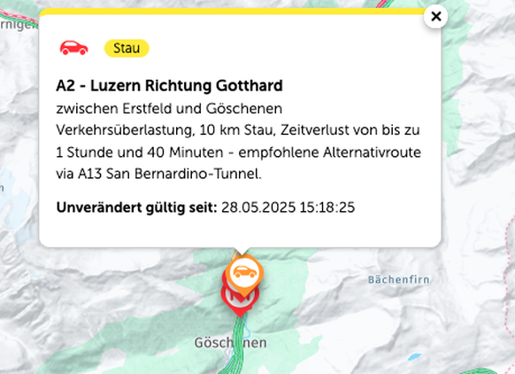
Task: Close the traffic info popup
Action: pos(435,16)
